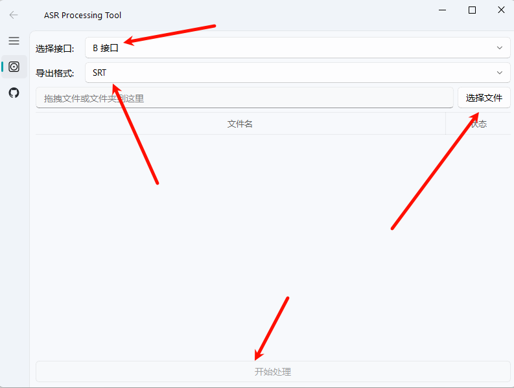Click the chevron arrow of the interface dropdown

click(x=499, y=48)
